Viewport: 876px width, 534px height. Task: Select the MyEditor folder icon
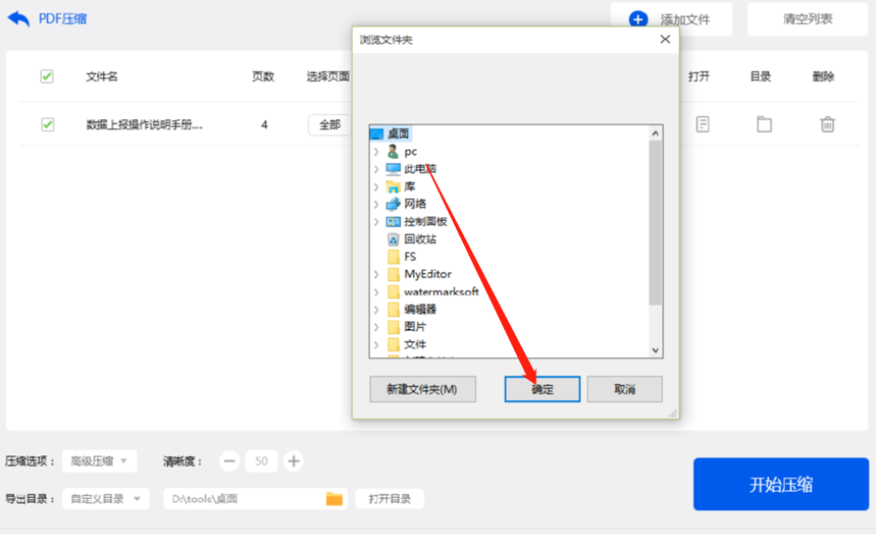click(393, 274)
